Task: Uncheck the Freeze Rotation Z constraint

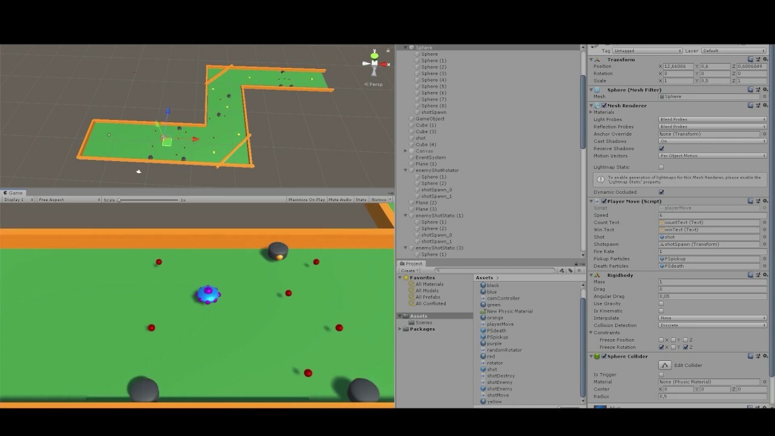Action: tap(686, 347)
